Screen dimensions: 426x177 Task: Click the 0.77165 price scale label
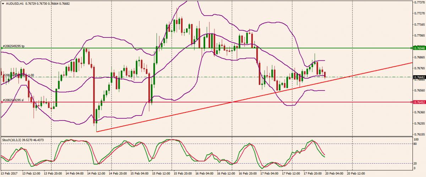click(419, 24)
